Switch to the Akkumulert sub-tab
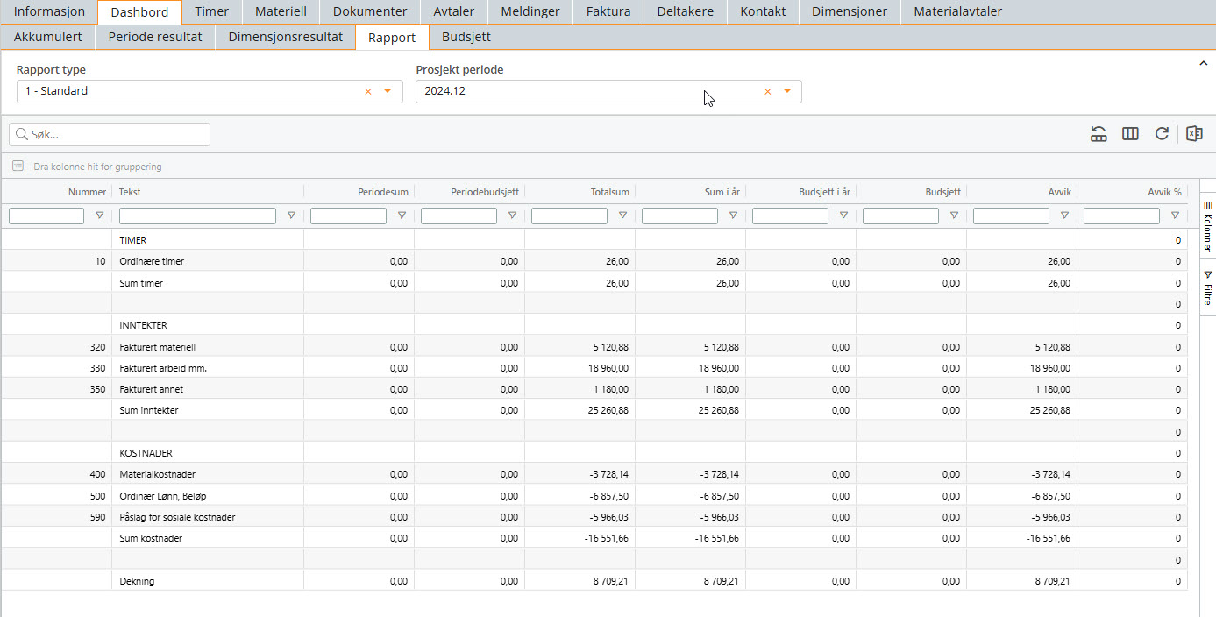Screen dimensions: 1216x617 tap(48, 37)
